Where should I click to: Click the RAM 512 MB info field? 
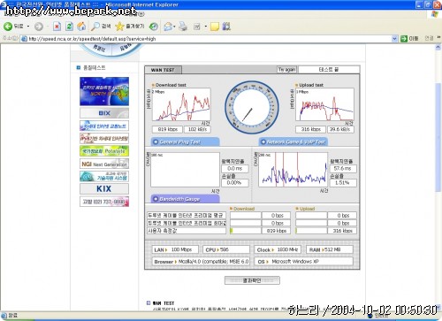pyautogui.click(x=330, y=249)
